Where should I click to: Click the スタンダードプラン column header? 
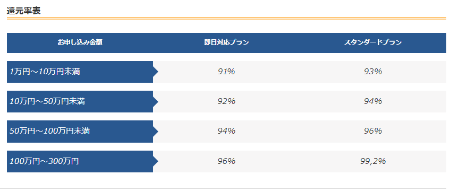tap(373, 43)
